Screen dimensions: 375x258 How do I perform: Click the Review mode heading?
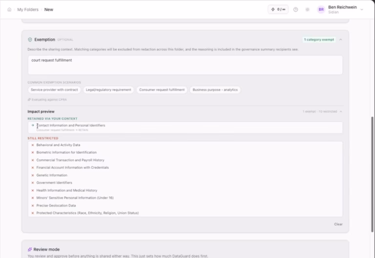pyautogui.click(x=47, y=249)
